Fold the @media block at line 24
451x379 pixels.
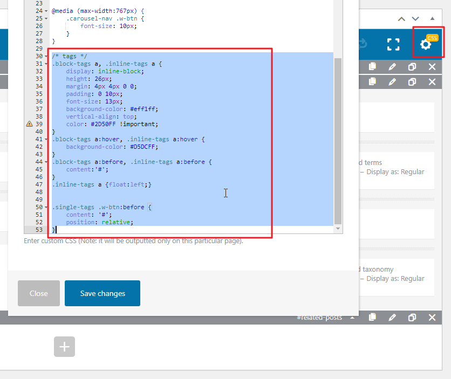point(46,11)
